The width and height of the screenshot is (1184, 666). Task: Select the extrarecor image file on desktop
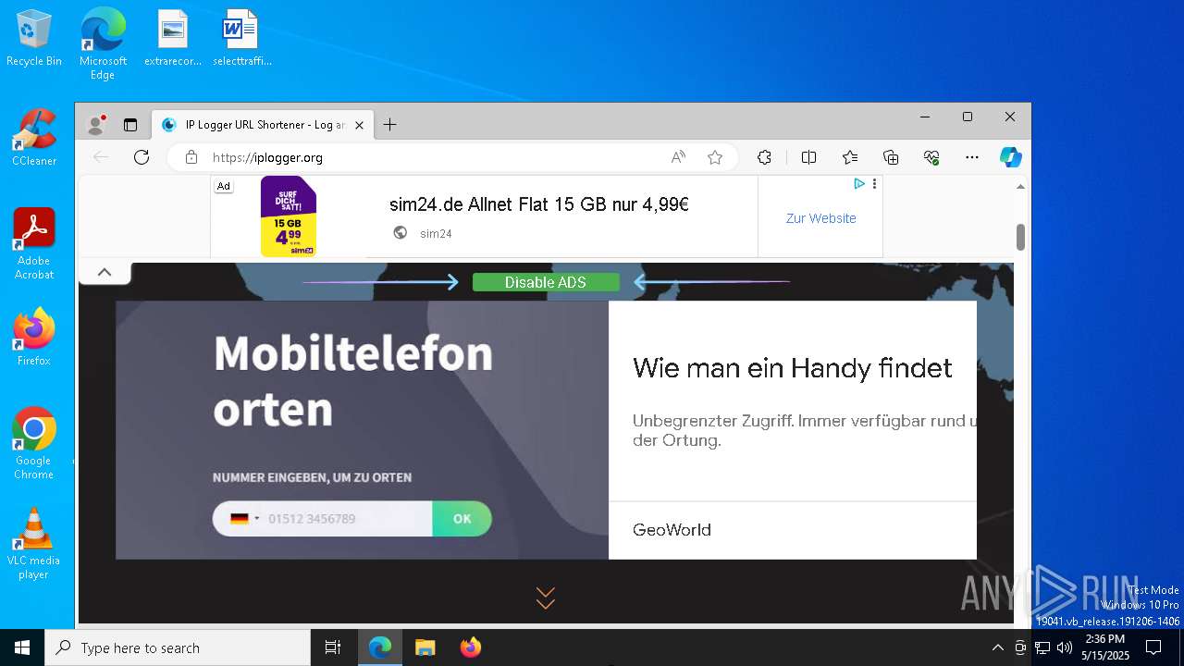[x=173, y=39]
